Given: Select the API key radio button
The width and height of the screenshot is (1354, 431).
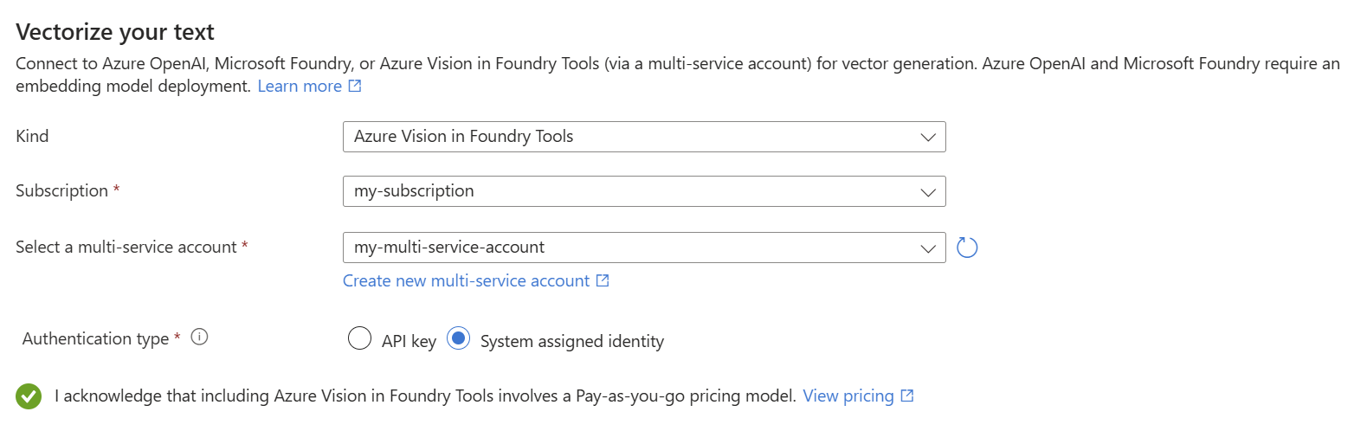Looking at the screenshot, I should 359,339.
